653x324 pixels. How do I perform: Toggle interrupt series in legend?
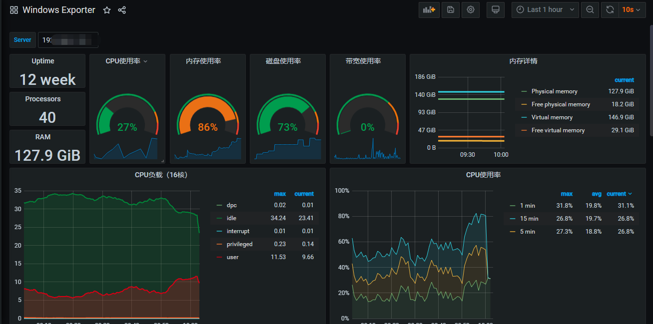click(237, 231)
